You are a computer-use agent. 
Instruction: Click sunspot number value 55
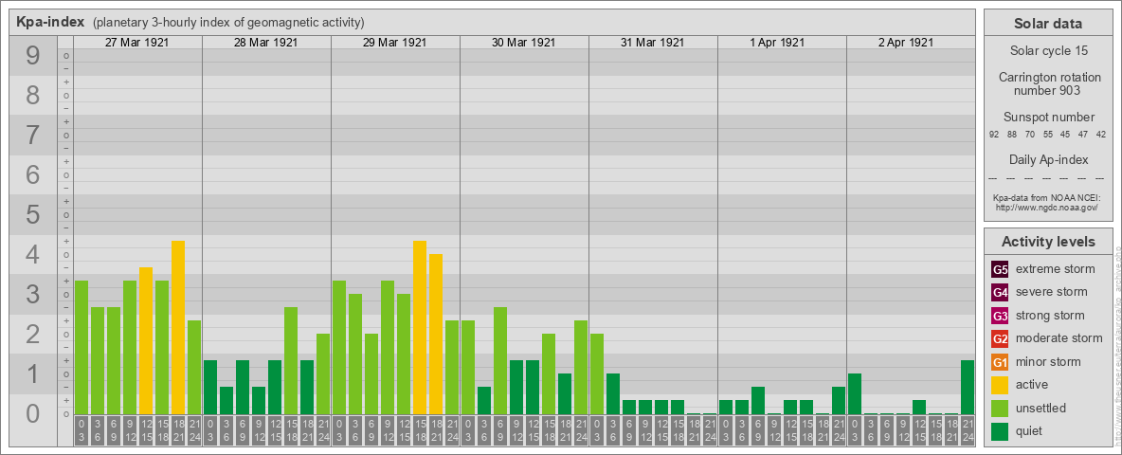(1047, 134)
